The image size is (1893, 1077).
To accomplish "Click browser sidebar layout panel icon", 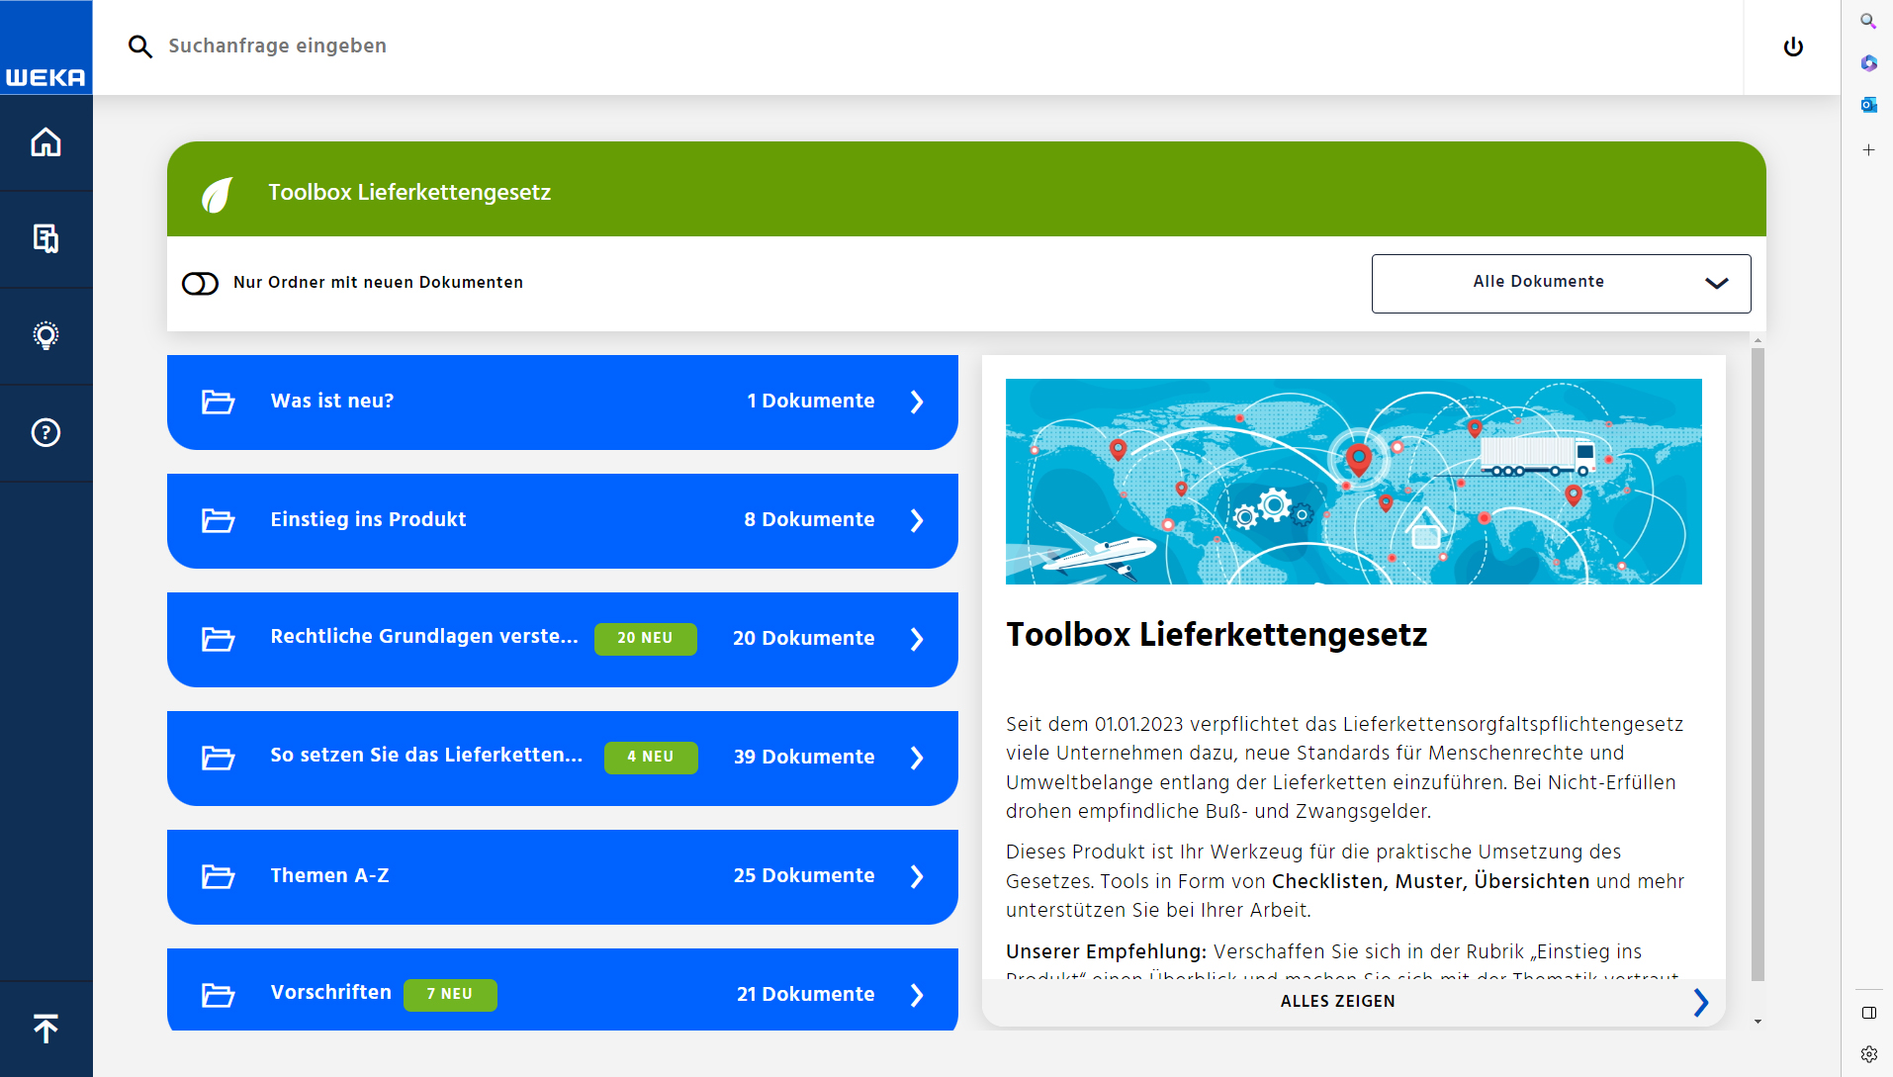I will [1868, 1013].
